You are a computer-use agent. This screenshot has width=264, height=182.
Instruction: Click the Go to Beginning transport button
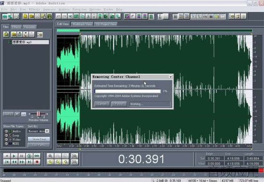pos(7,162)
